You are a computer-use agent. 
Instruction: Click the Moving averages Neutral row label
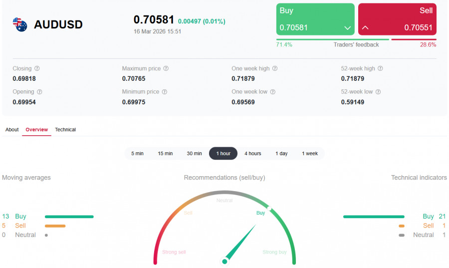[x=25, y=235]
